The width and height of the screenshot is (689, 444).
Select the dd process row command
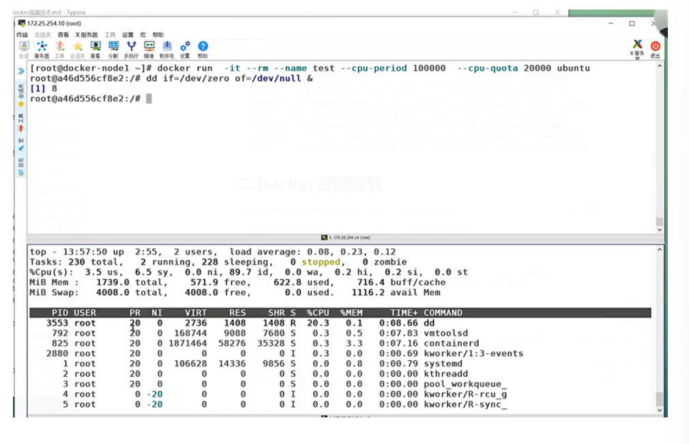pos(429,323)
